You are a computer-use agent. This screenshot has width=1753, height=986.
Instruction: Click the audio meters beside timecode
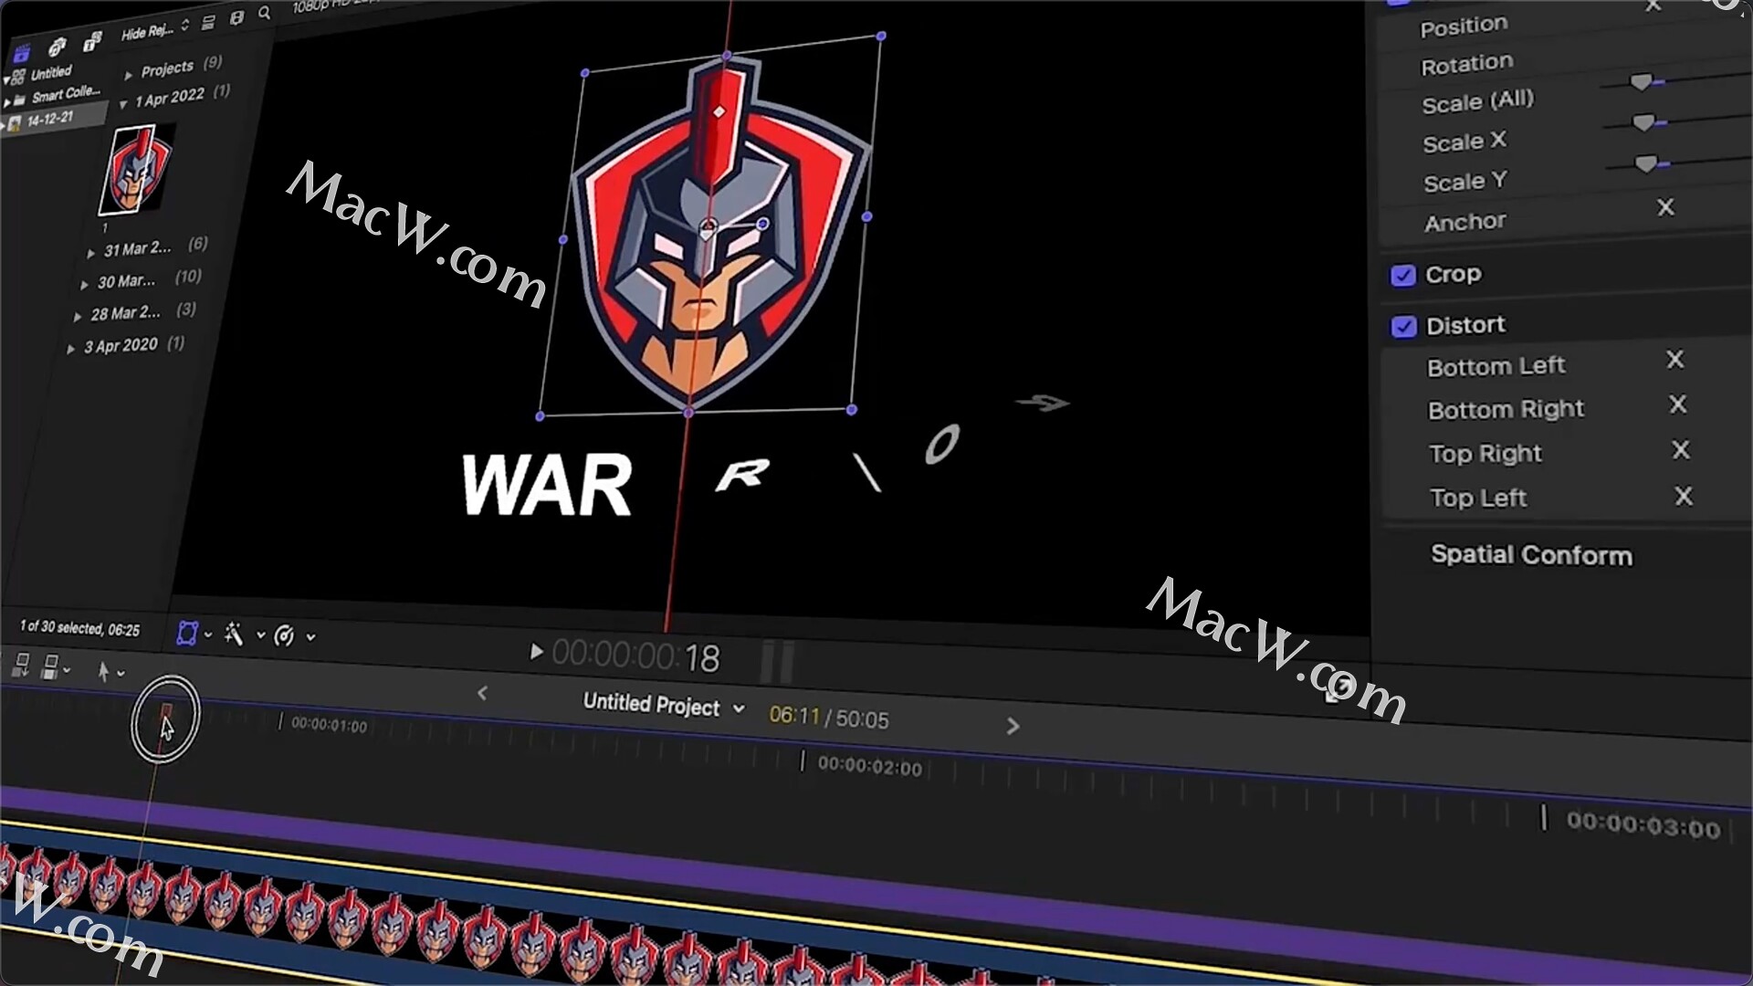[777, 662]
